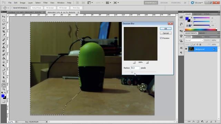
Task: Select the Horizontal Type tool
Action: coord(4,74)
